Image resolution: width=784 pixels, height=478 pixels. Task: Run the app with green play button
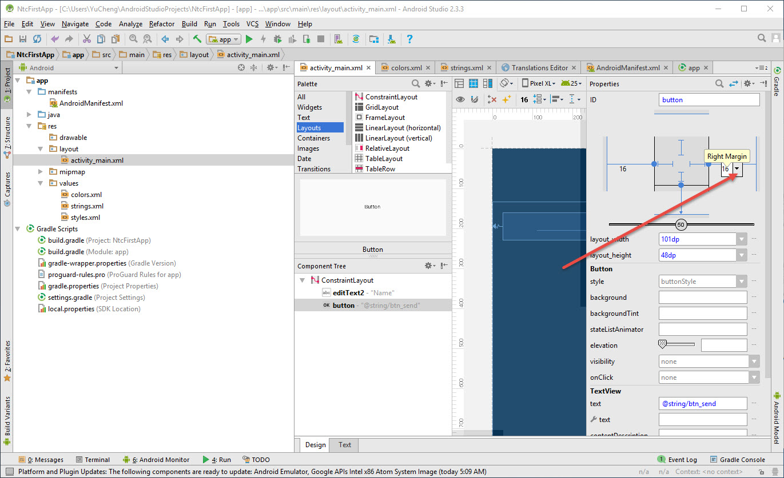tap(249, 39)
